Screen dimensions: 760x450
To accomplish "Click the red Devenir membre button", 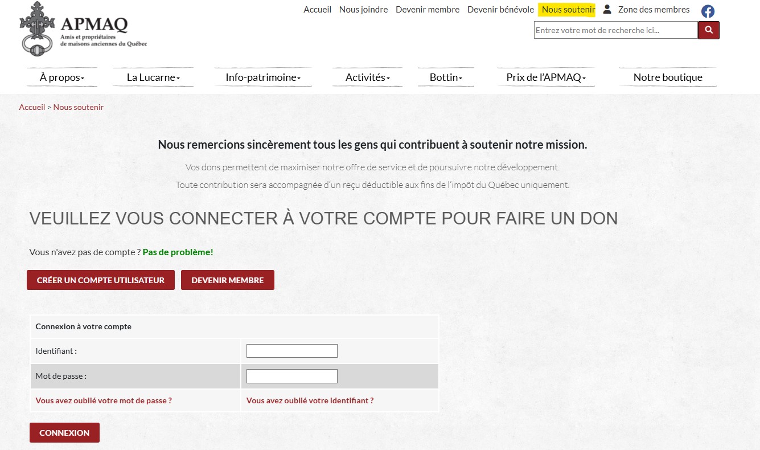I will [228, 280].
